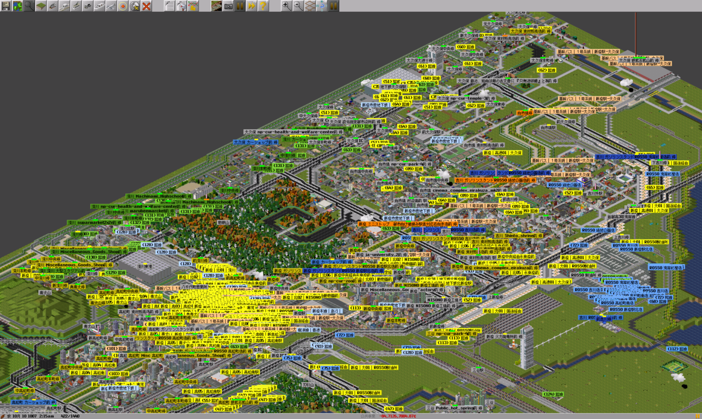
Task: Open the tram construction tools
Action: coord(76,6)
